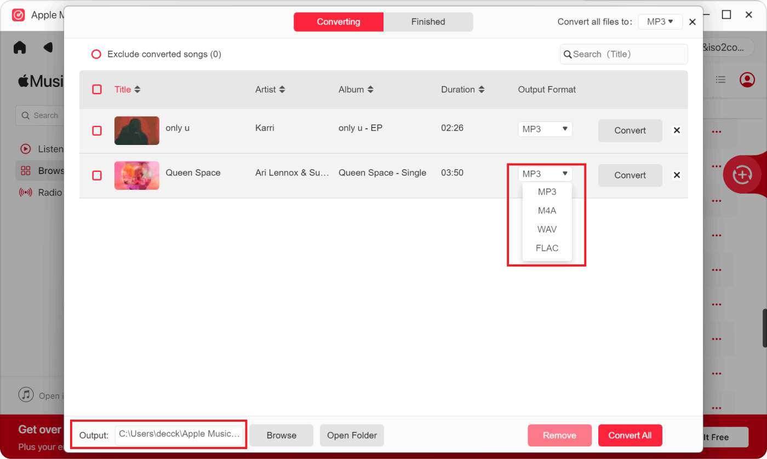Screen dimensions: 767x459
Task: Sort the list by Album
Action: (356, 89)
